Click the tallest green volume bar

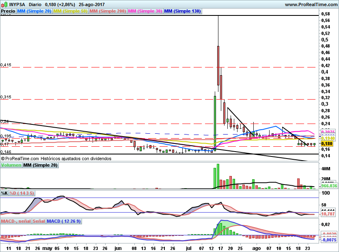tap(218, 176)
